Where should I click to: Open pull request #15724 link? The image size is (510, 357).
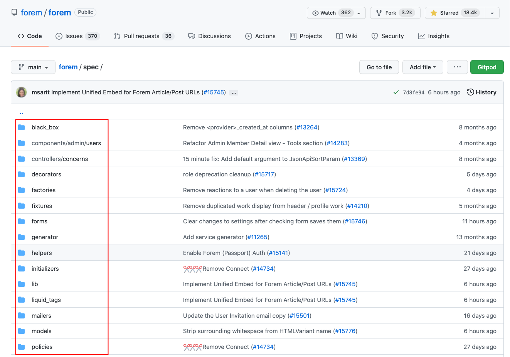336,190
